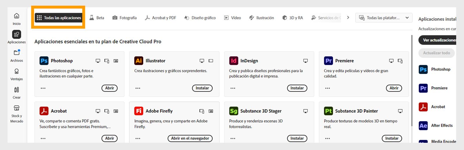
Task: Switch to the Servicios tab
Action: click(326, 18)
